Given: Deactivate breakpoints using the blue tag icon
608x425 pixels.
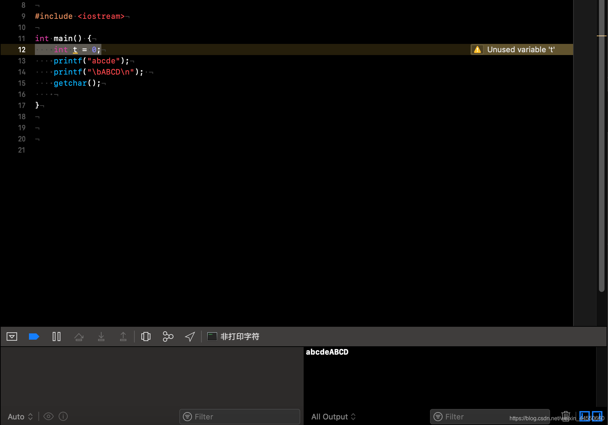Looking at the screenshot, I should pyautogui.click(x=34, y=337).
